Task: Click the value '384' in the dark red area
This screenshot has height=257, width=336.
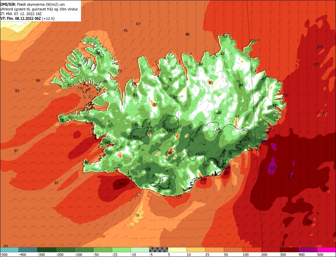Action: pos(326,189)
